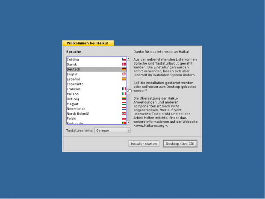Click the British flag next to English
265x199 pixels.
pos(124,74)
